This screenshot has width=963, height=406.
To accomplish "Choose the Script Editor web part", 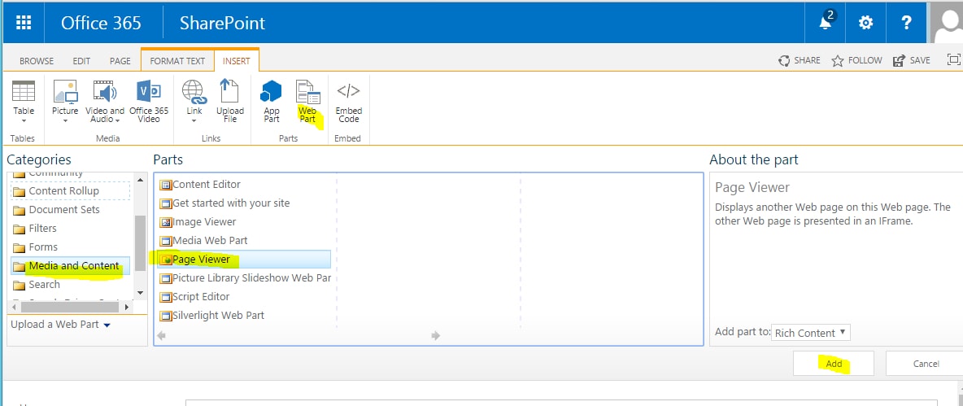I will click(194, 297).
